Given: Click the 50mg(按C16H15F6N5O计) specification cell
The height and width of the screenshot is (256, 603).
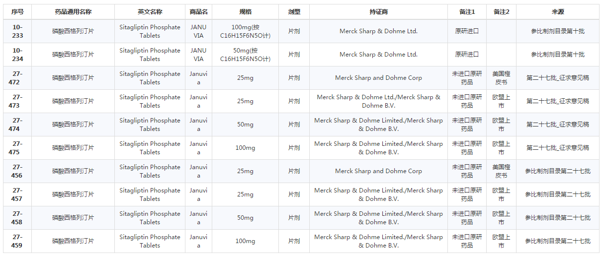Looking at the screenshot, I should (245, 55).
